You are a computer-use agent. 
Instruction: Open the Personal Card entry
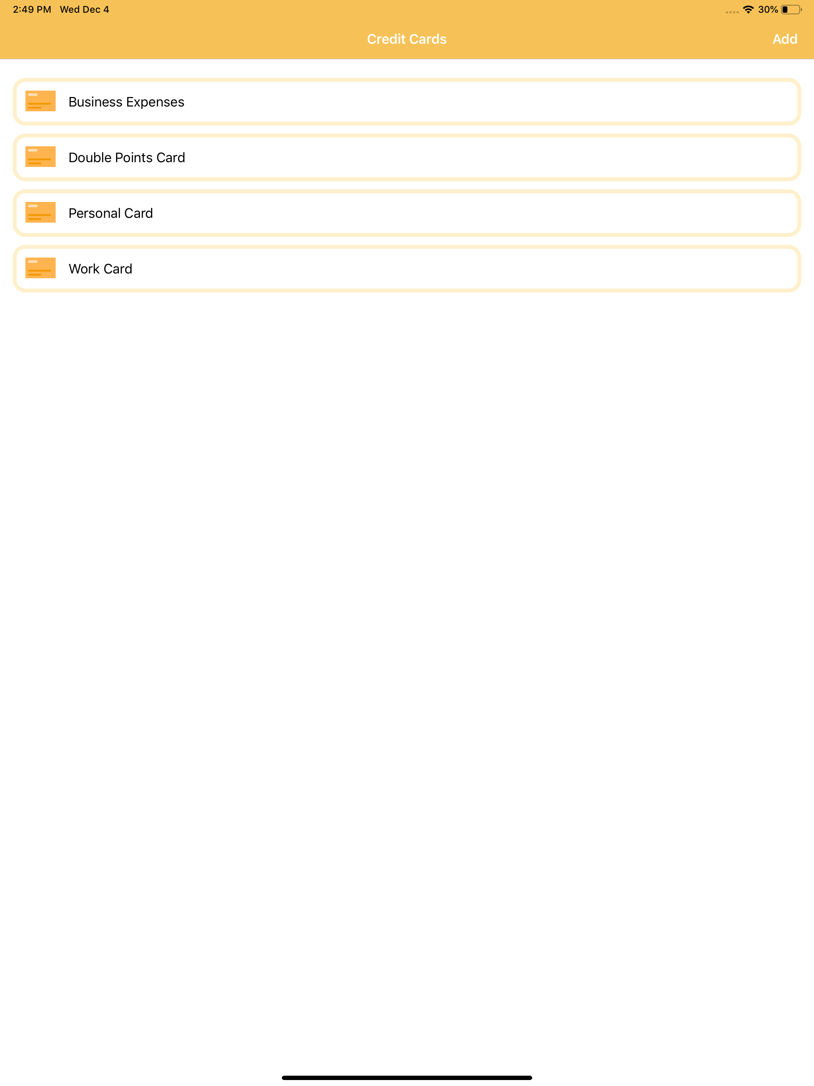click(407, 213)
